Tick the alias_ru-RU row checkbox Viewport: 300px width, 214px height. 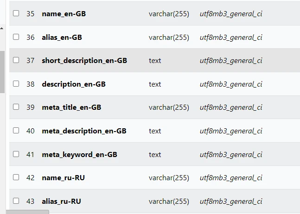pos(16,201)
